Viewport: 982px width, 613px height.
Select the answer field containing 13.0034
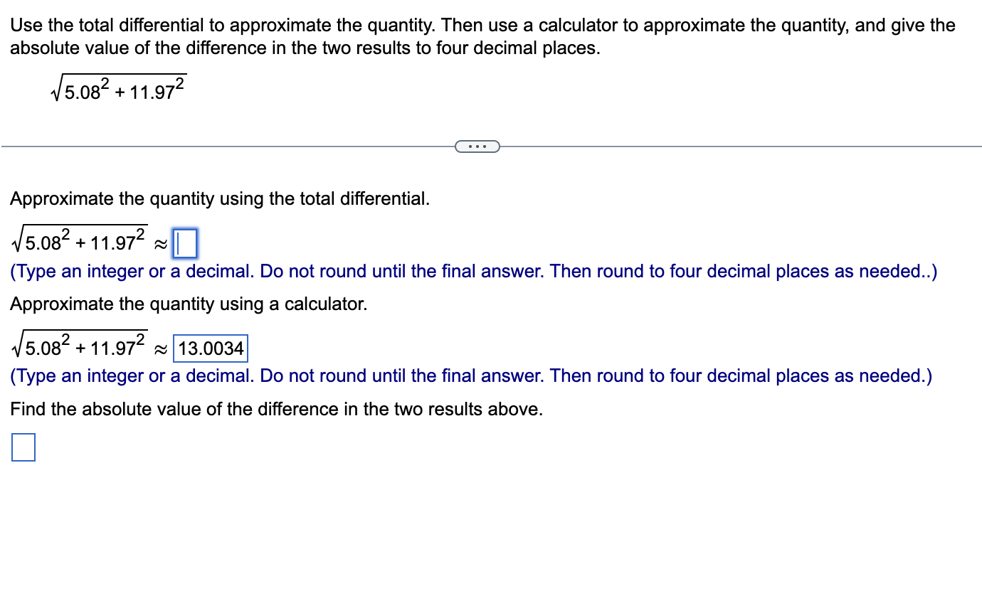(210, 348)
